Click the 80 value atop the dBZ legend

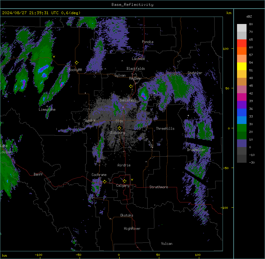(x=251, y=24)
